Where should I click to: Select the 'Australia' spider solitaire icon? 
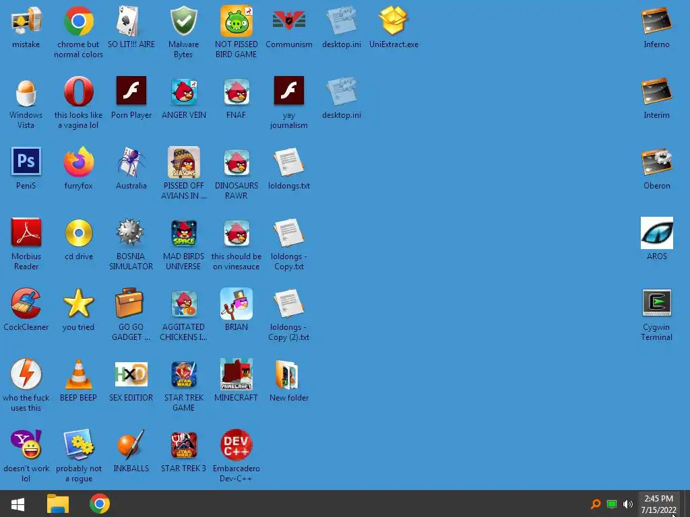[131, 162]
